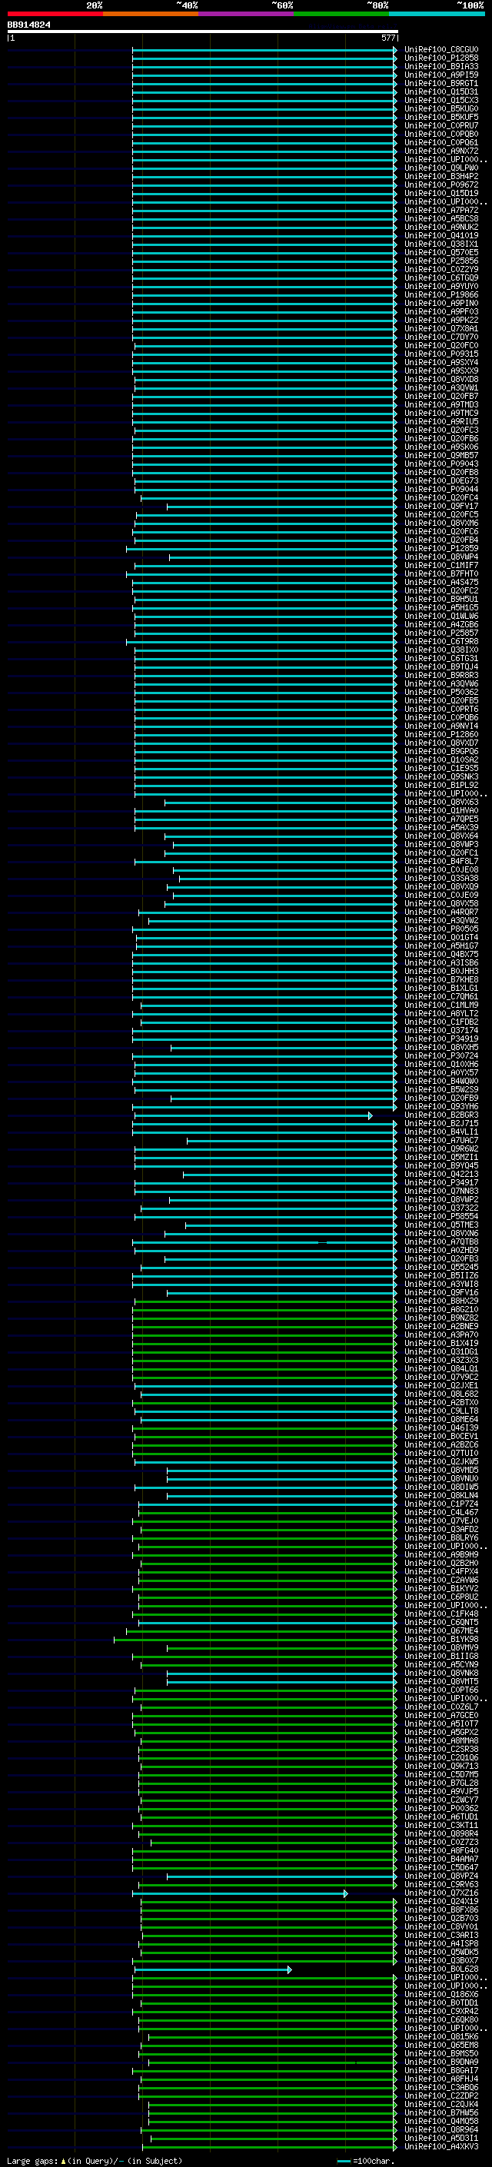The height and width of the screenshot is (2167, 492).
Task: Select hit label UniRef100_B8HX29
Action: click(440, 1301)
